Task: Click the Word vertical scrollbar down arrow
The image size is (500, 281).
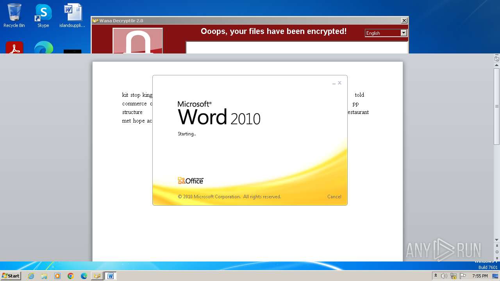Action: pos(496,240)
